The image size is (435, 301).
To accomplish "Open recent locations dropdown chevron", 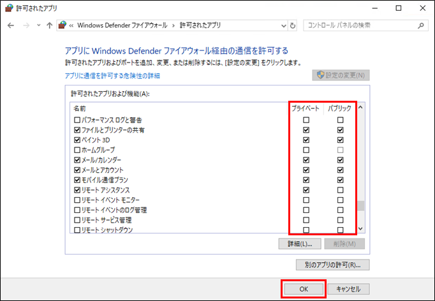I will point(38,26).
